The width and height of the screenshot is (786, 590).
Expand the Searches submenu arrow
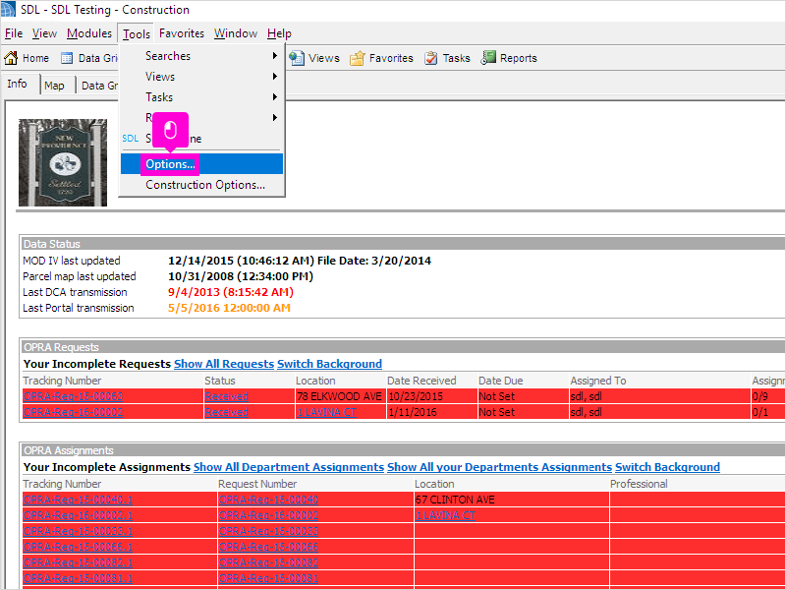pyautogui.click(x=275, y=56)
